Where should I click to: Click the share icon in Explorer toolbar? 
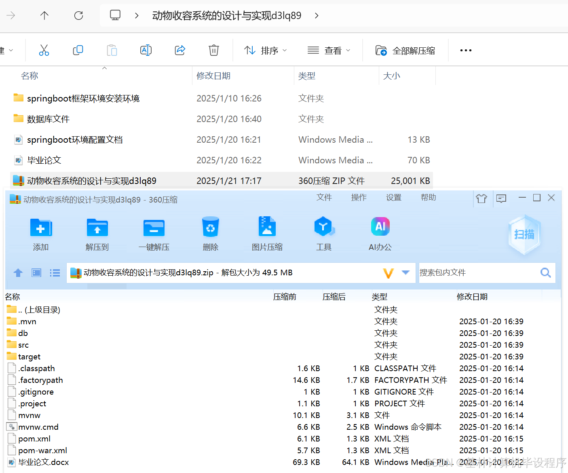tap(180, 50)
